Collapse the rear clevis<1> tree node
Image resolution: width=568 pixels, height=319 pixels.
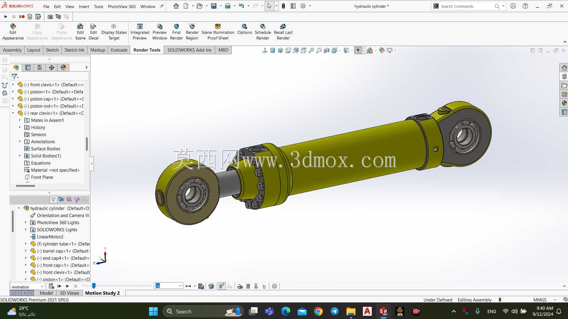pyautogui.click(x=13, y=113)
